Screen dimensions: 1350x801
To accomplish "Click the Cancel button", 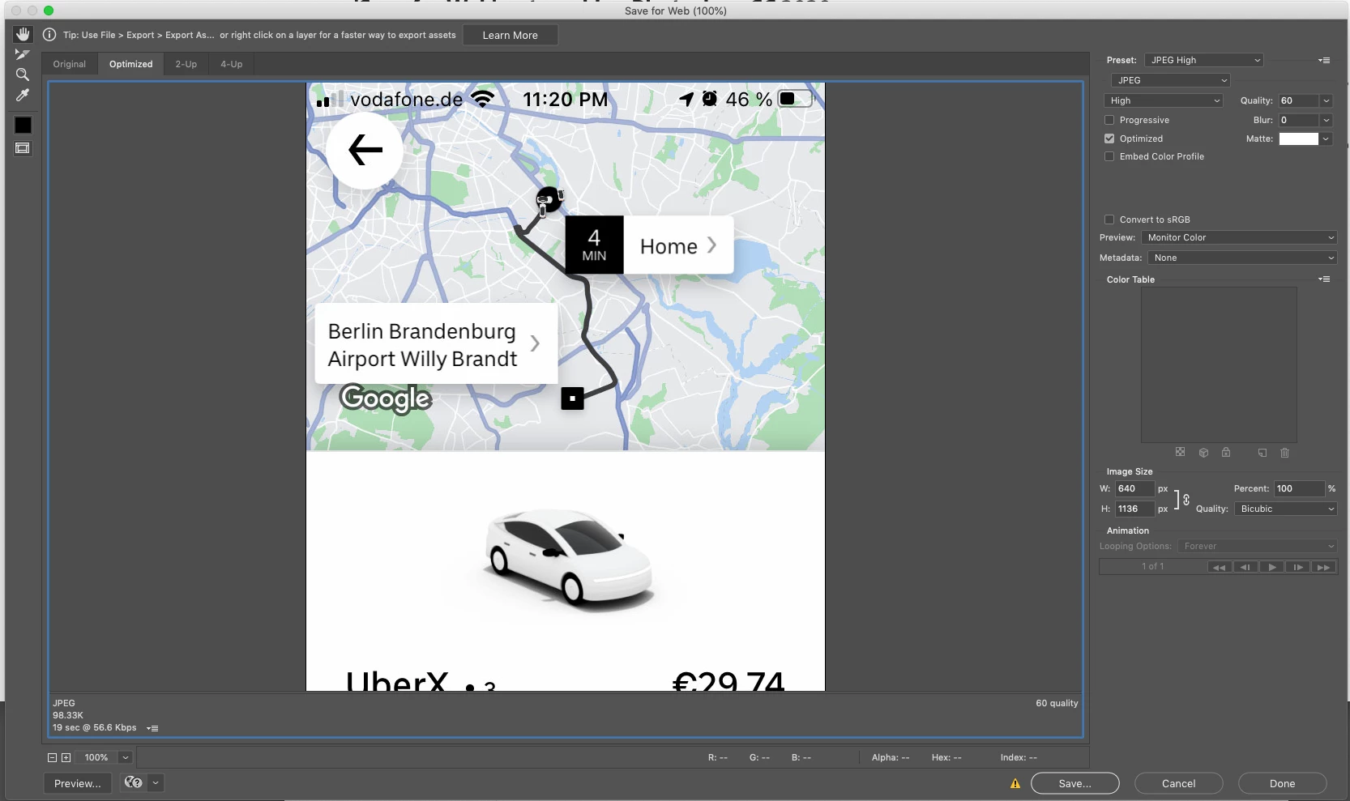I will pos(1179,783).
